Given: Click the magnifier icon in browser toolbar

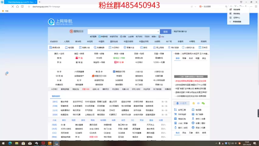Looking at the screenshot, I should click(226, 6).
